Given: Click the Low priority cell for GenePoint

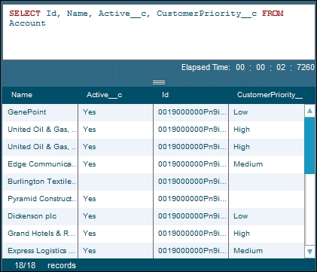Looking at the screenshot, I should tap(267, 112).
